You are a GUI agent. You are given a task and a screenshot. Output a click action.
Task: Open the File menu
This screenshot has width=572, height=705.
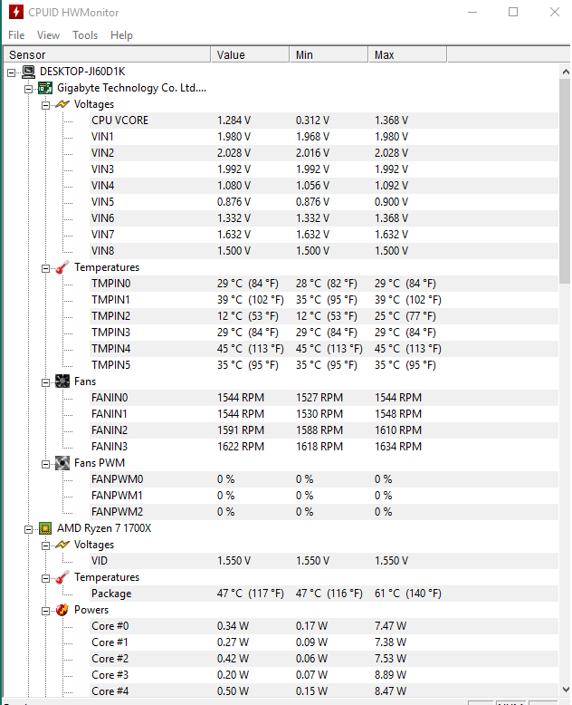coord(16,35)
